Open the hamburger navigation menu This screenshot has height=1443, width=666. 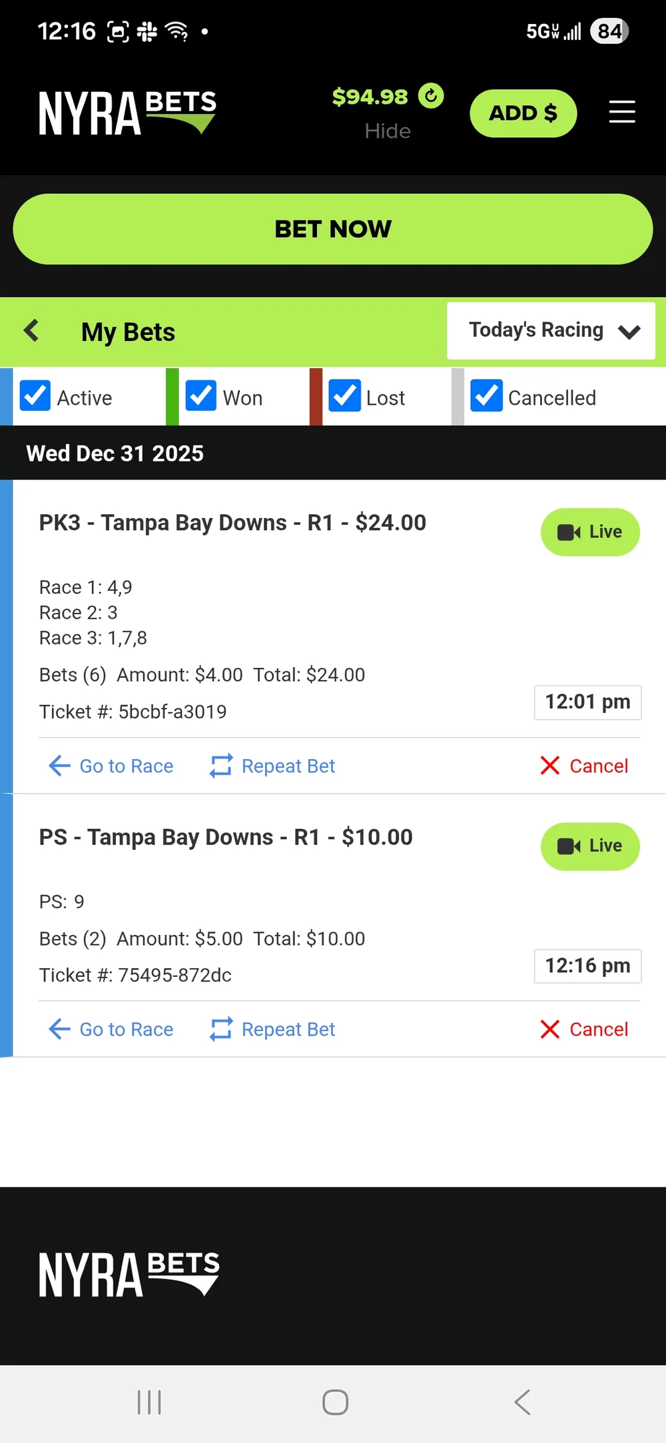click(x=622, y=113)
